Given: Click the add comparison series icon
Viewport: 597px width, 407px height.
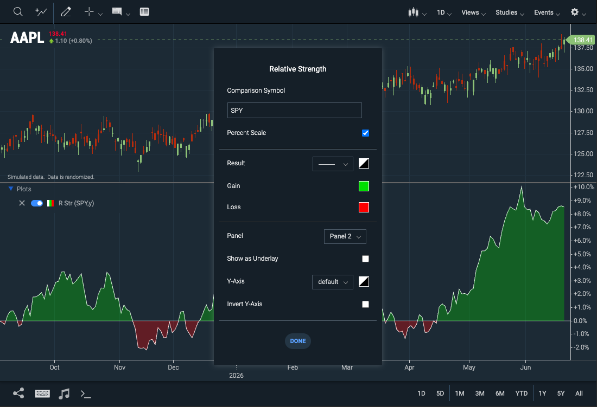Looking at the screenshot, I should tap(41, 12).
